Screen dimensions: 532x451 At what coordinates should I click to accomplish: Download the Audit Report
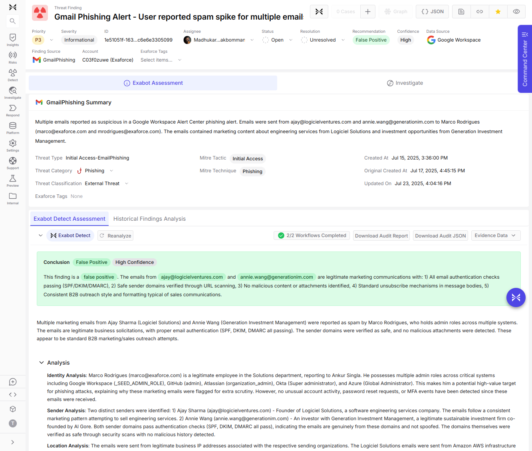pyautogui.click(x=381, y=235)
